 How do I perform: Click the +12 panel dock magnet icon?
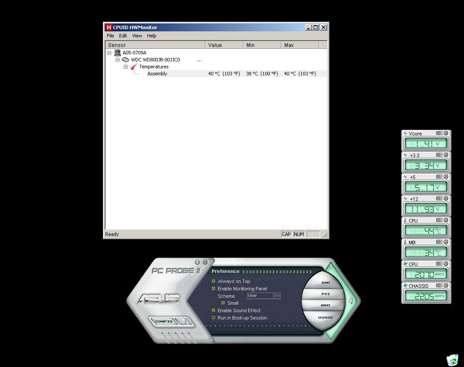click(x=439, y=199)
